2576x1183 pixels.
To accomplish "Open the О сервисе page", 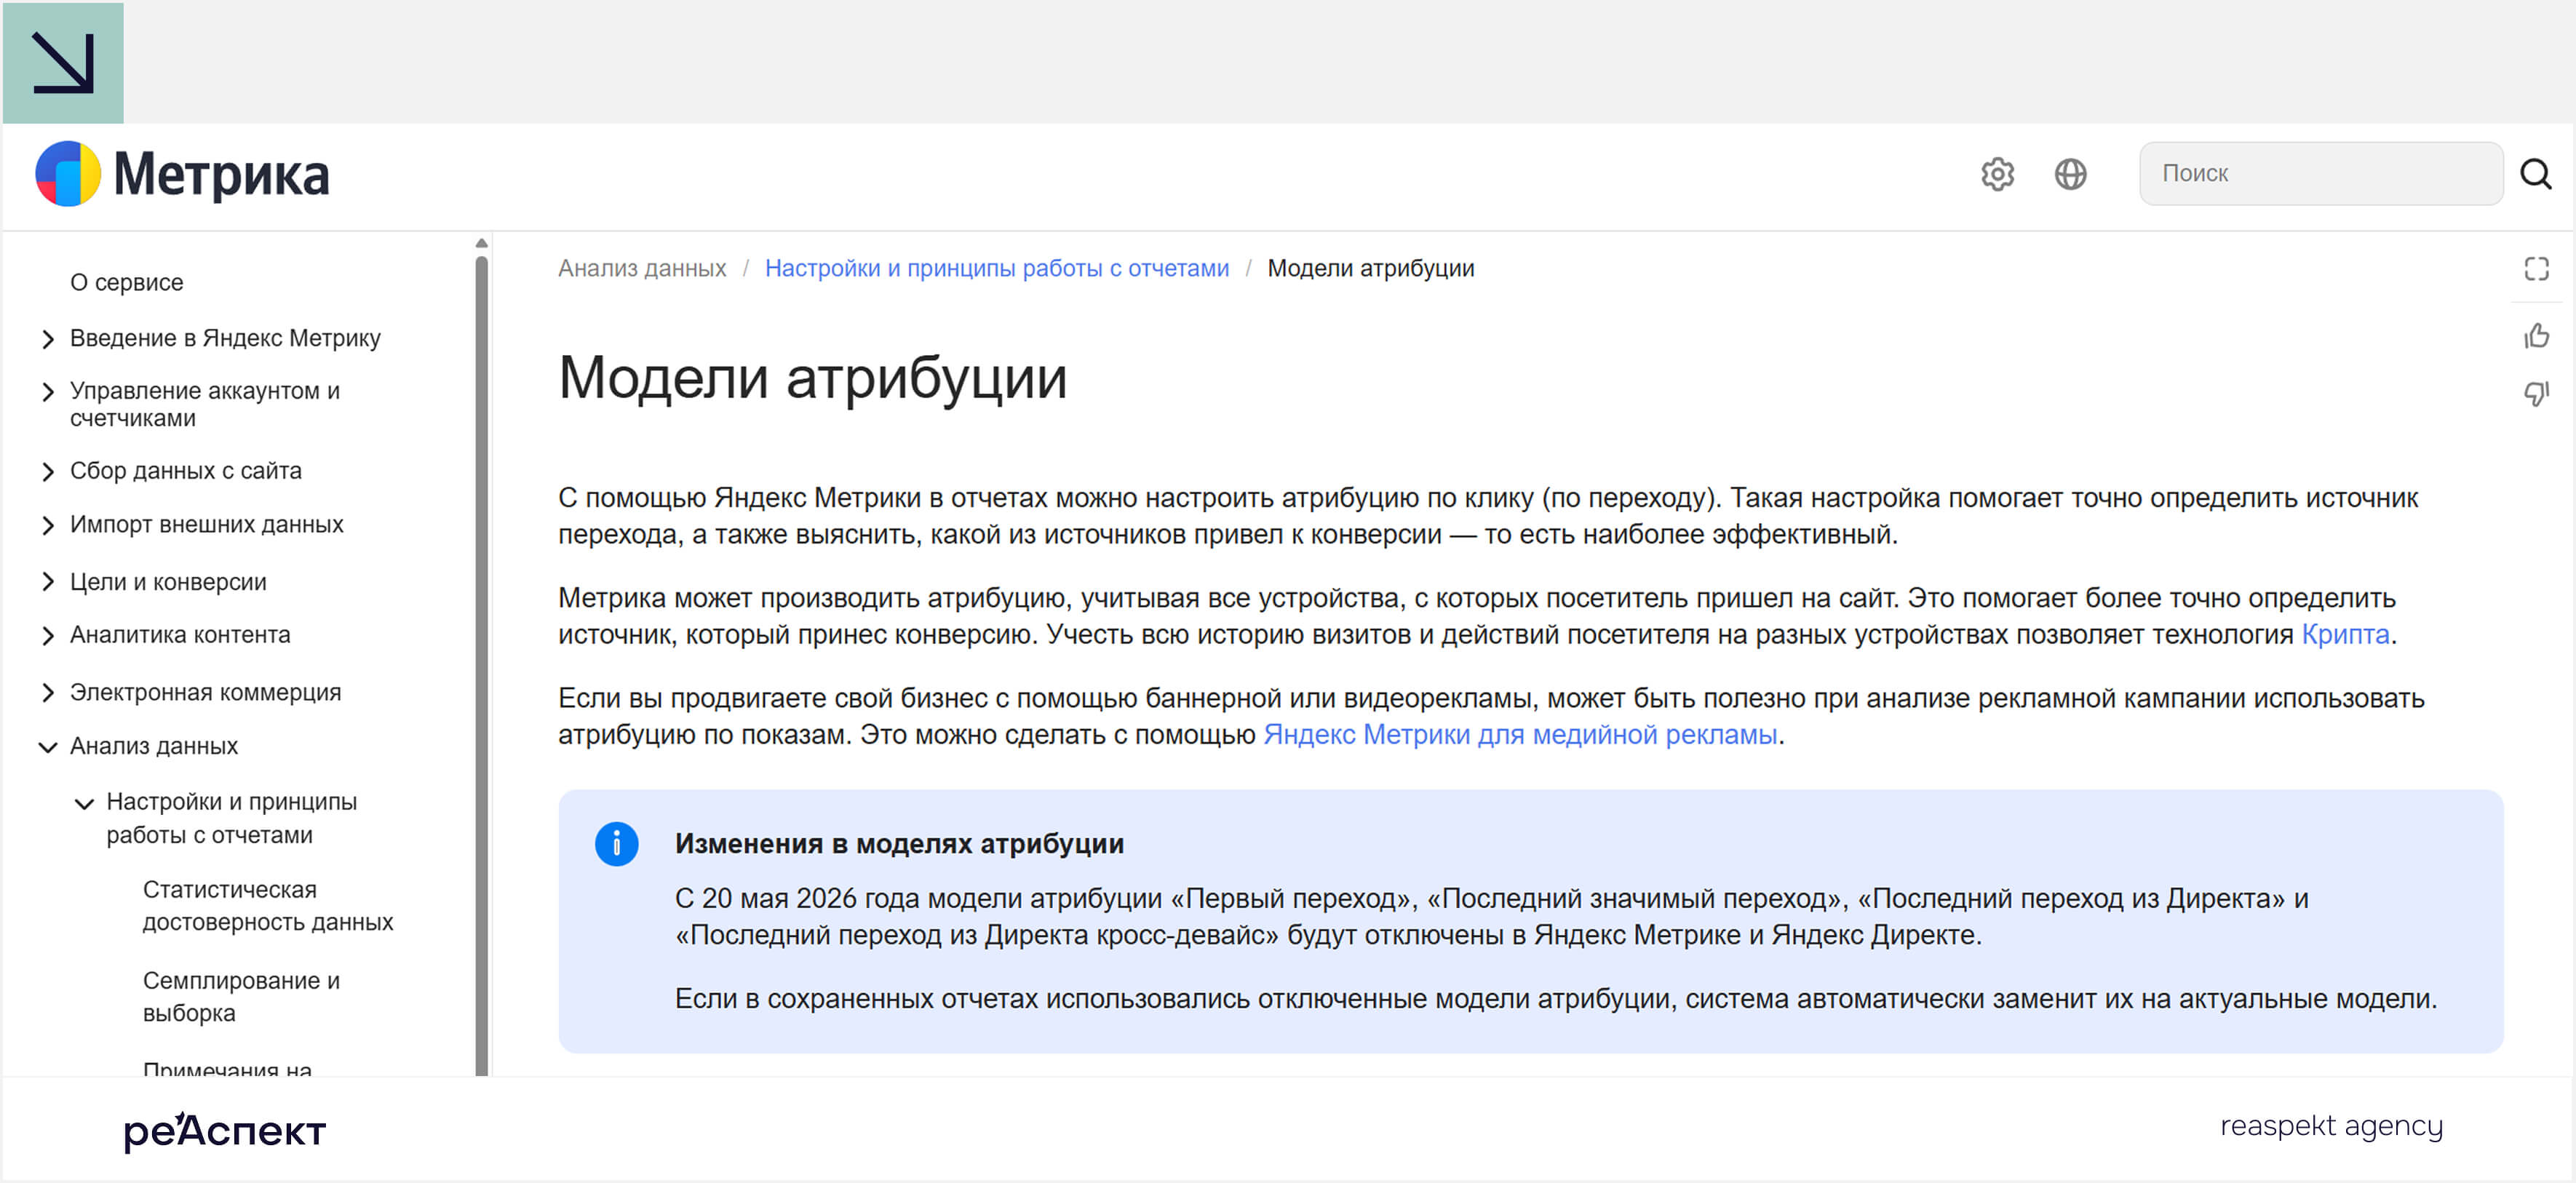I will (126, 283).
